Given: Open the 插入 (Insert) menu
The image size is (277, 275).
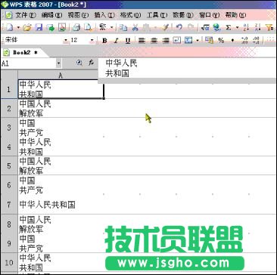Looking at the screenshot, I should coord(104,15).
